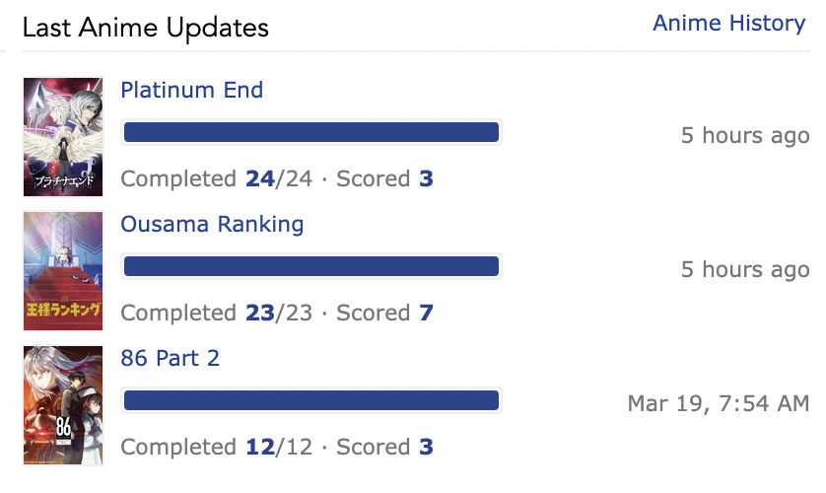Click the 86 Part 2 cover thumbnail
Viewport: 826px width, 493px height.
(x=63, y=405)
